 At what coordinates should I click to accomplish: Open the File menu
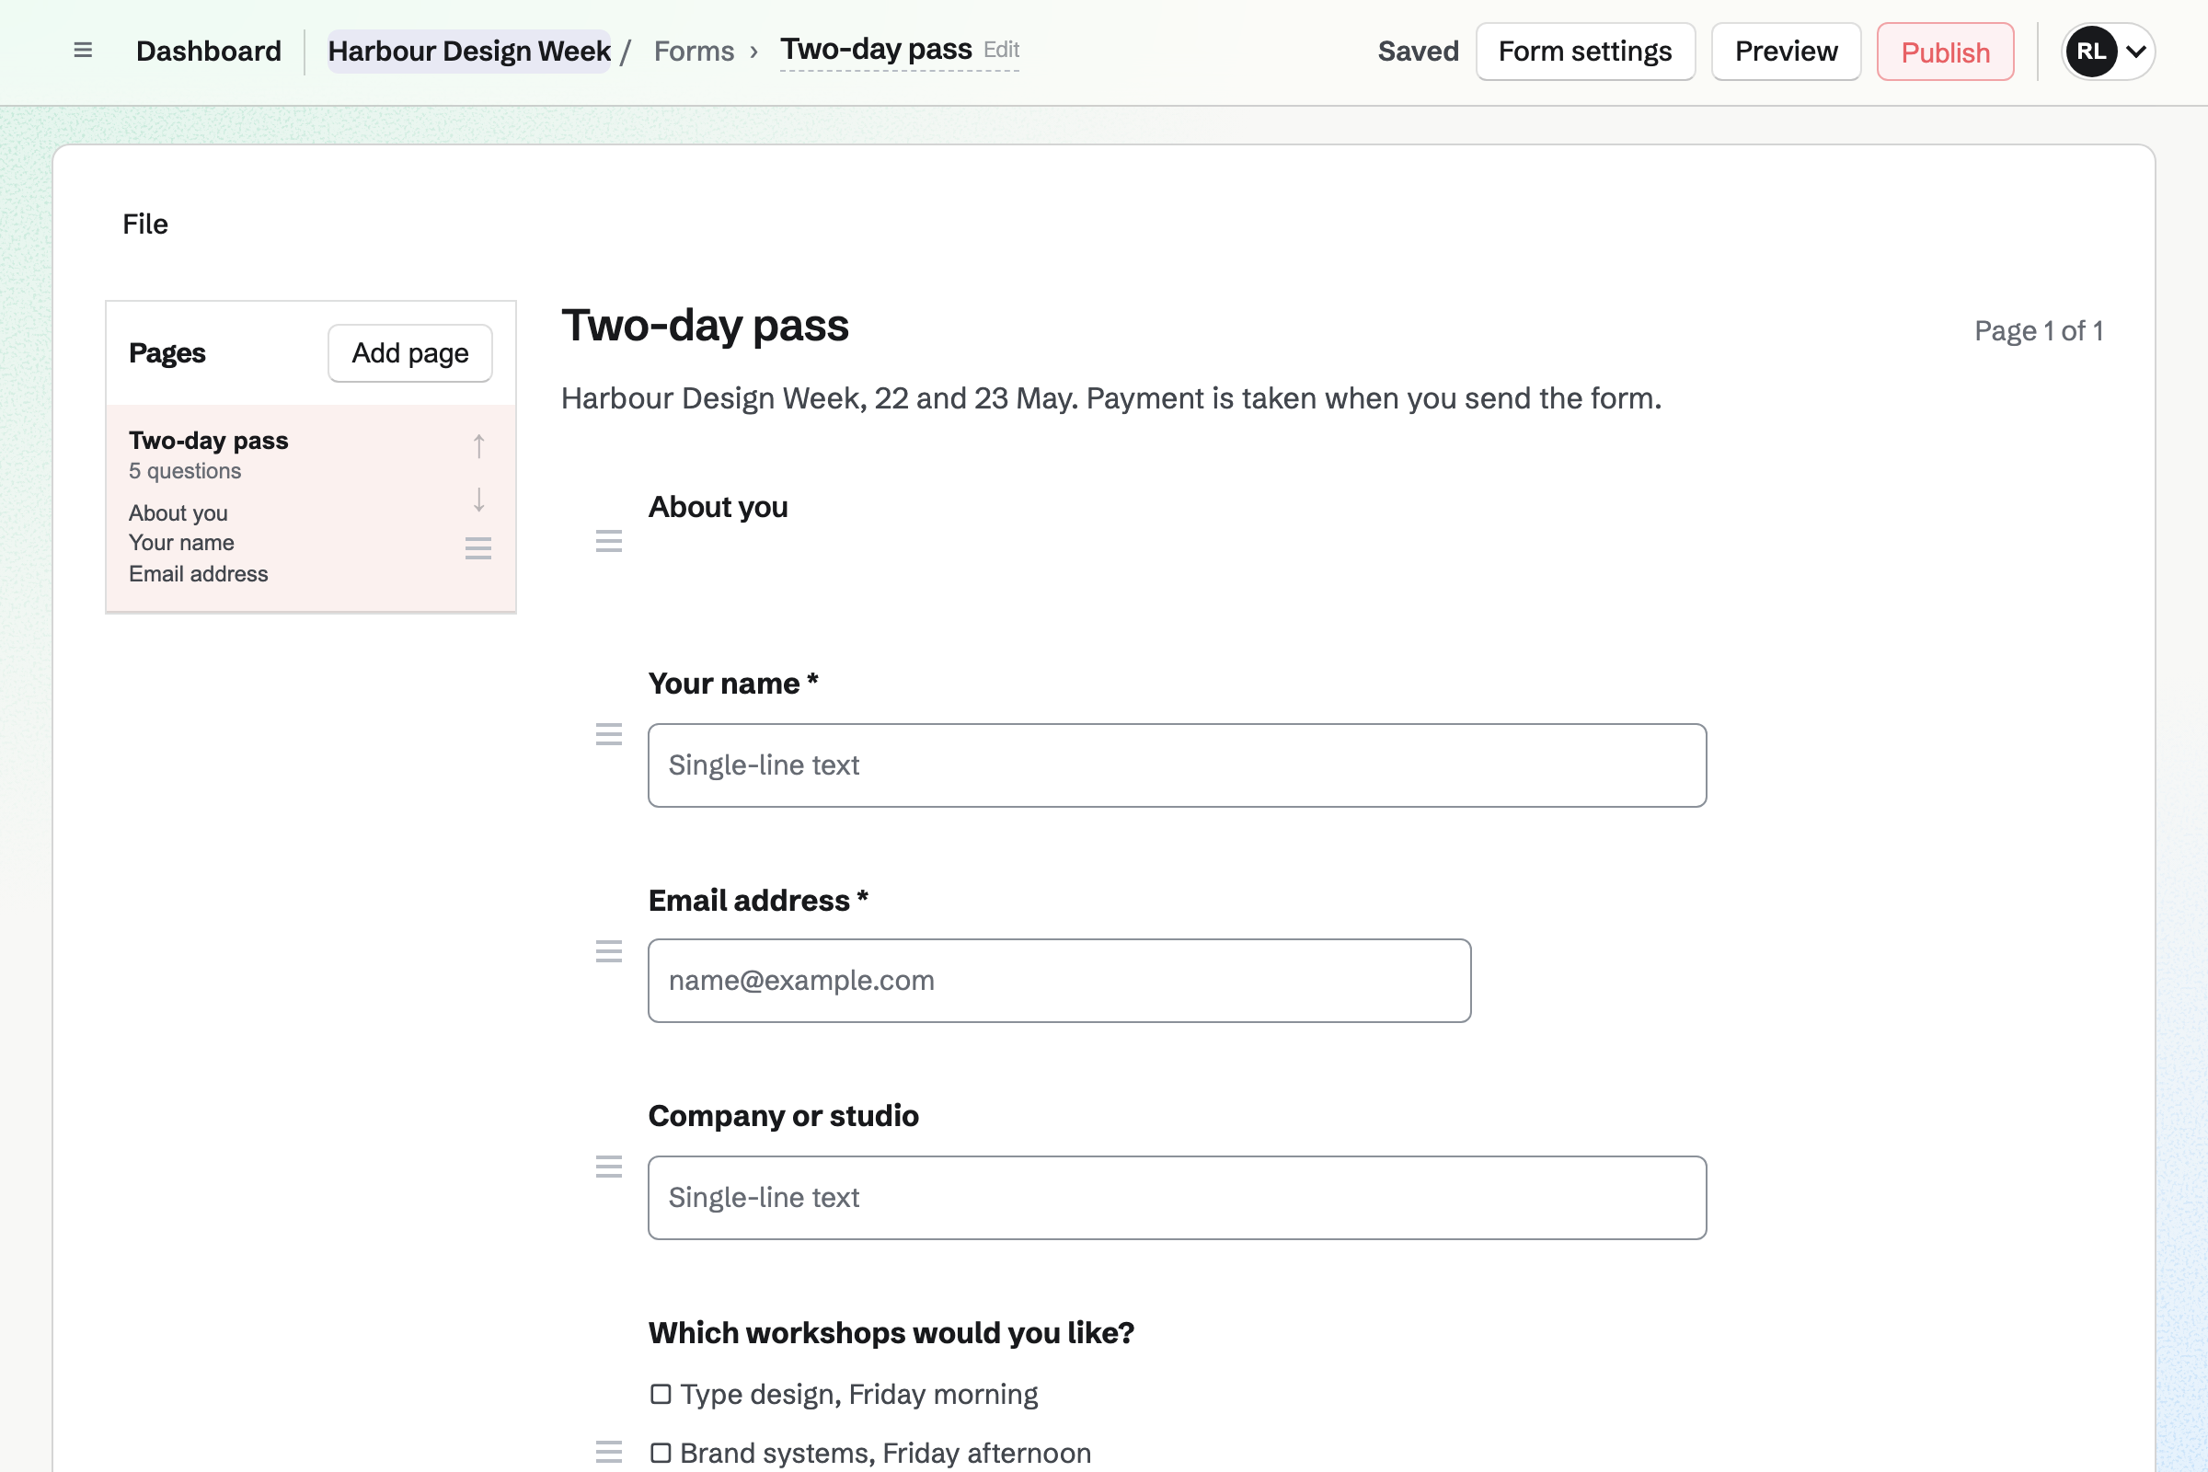(x=144, y=224)
